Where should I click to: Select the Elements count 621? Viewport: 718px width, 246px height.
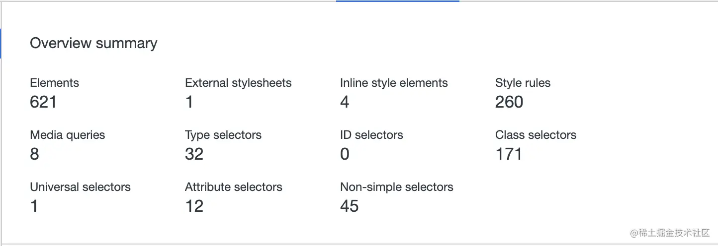click(43, 102)
